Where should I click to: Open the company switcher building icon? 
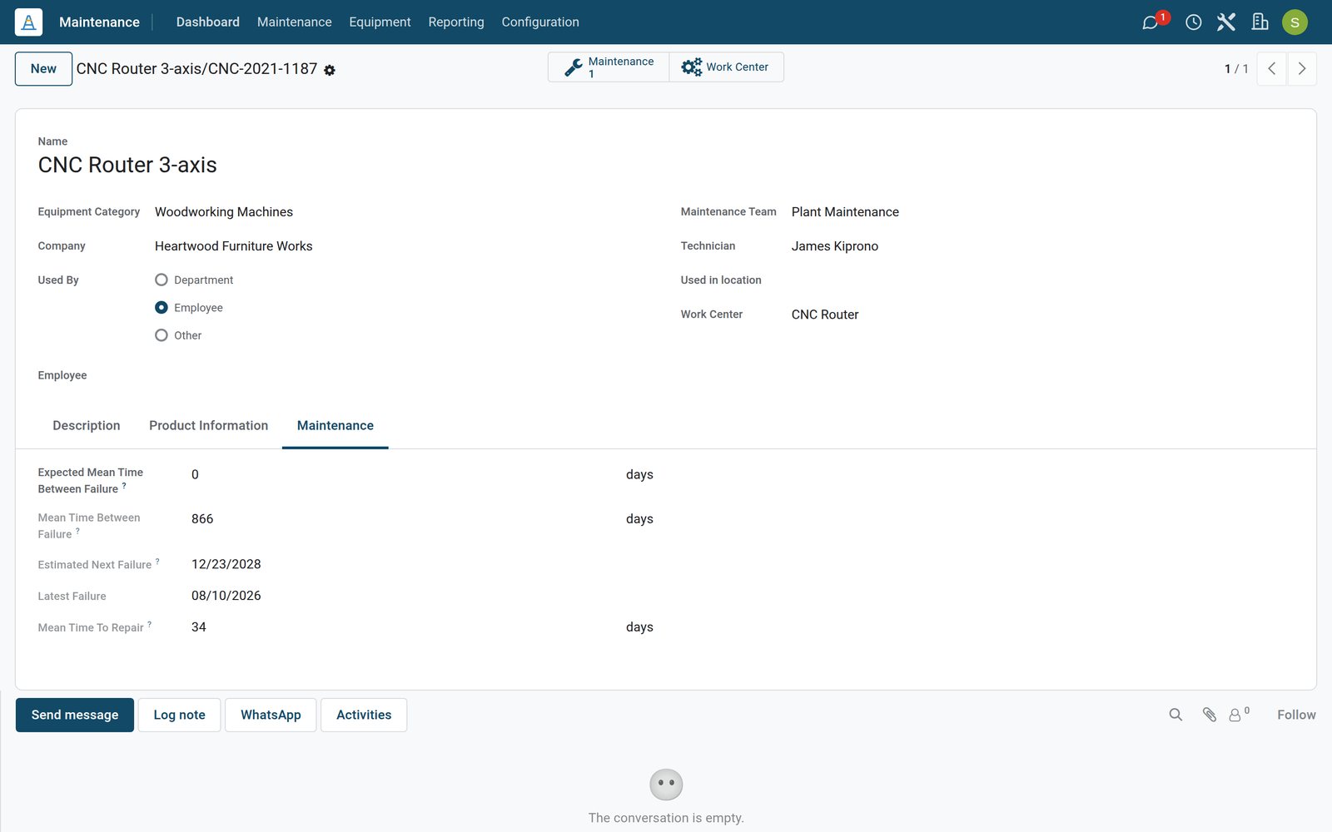click(1260, 22)
